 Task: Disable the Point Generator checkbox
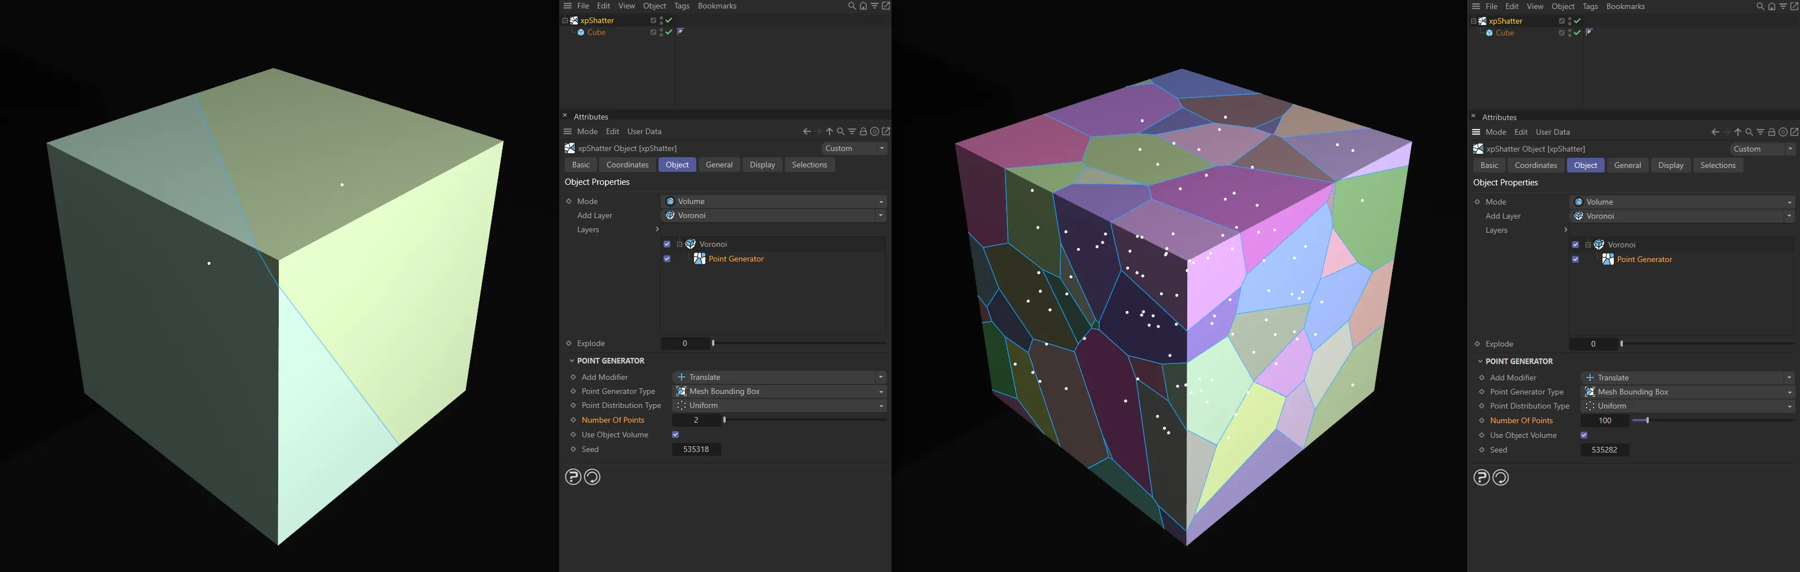[666, 259]
